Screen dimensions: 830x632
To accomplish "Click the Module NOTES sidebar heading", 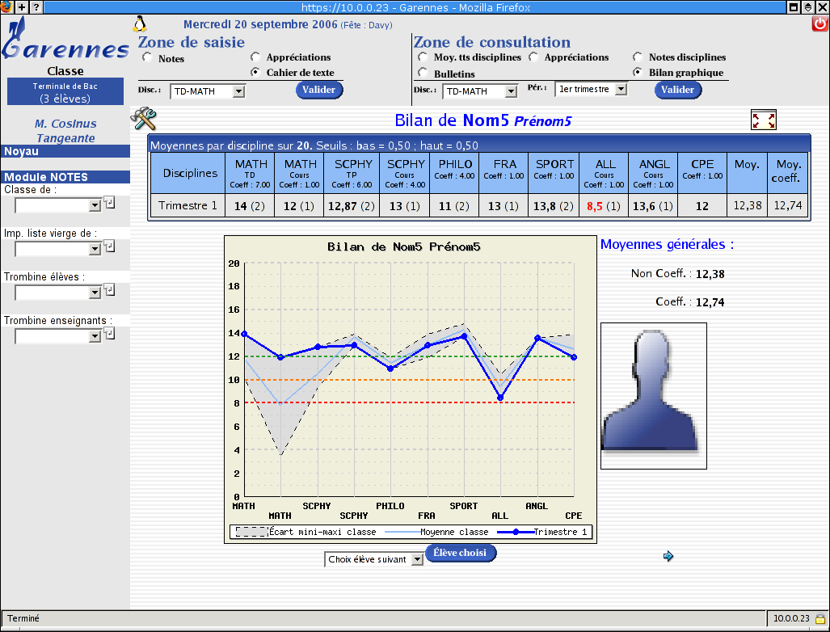I will tap(65, 177).
